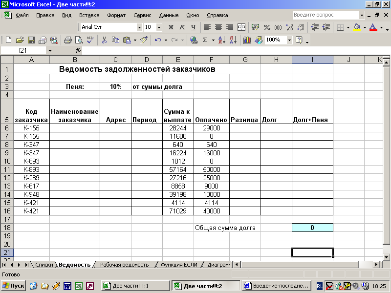Copy the selected cells
The height and width of the screenshot is (293, 391).
[x=115, y=40]
